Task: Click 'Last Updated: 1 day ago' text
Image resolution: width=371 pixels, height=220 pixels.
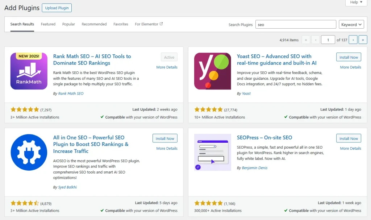Action: 341,109
